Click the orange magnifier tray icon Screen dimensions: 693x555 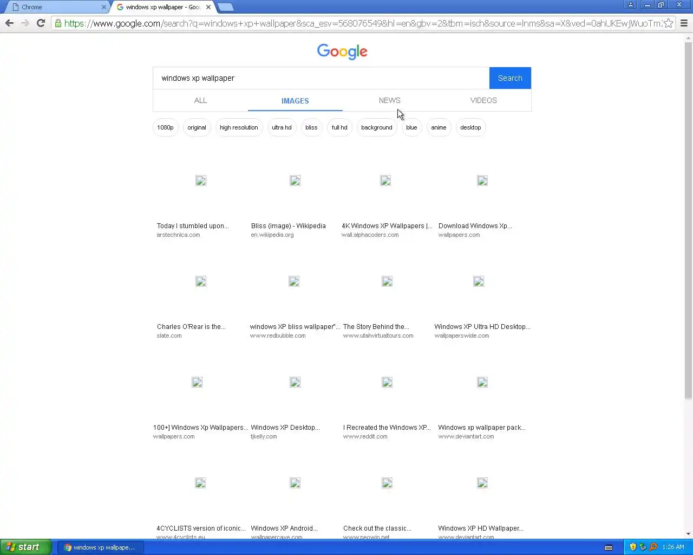653,547
